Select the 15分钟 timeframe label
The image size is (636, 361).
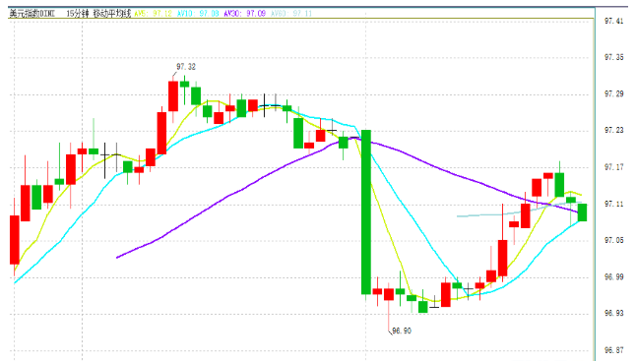click(x=77, y=14)
